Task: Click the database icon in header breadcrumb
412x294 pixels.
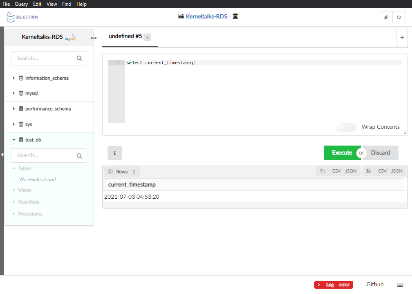Action: (x=235, y=16)
